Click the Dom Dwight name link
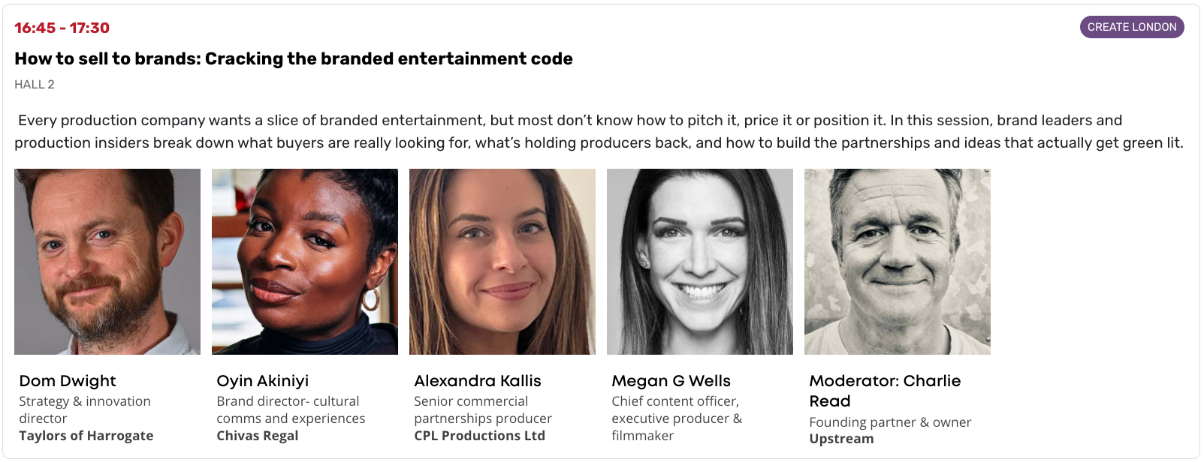The image size is (1204, 462). point(68,381)
